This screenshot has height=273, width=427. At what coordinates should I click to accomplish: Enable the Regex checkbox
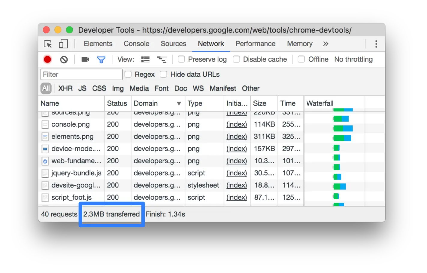[128, 74]
